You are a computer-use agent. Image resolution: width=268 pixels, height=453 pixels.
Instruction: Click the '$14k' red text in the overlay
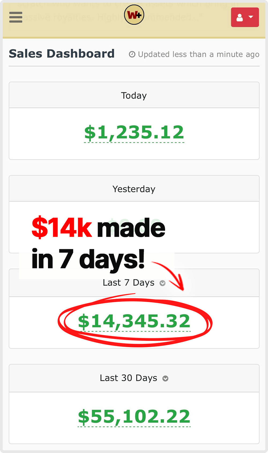pos(62,227)
